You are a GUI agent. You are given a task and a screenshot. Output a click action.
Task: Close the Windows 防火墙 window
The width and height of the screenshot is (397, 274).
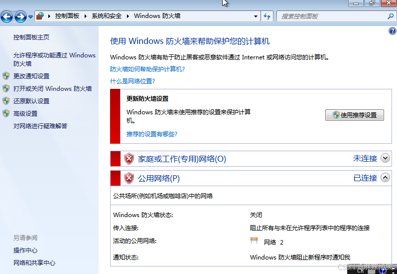389,3
